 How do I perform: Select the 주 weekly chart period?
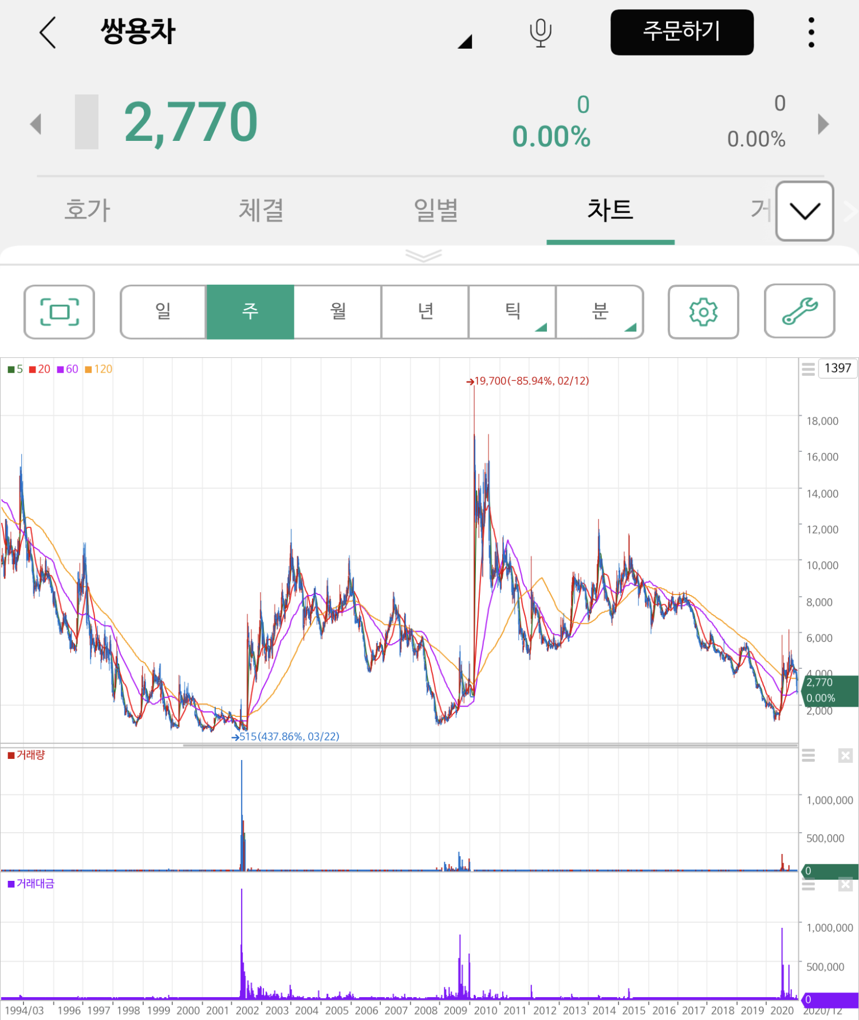point(250,312)
